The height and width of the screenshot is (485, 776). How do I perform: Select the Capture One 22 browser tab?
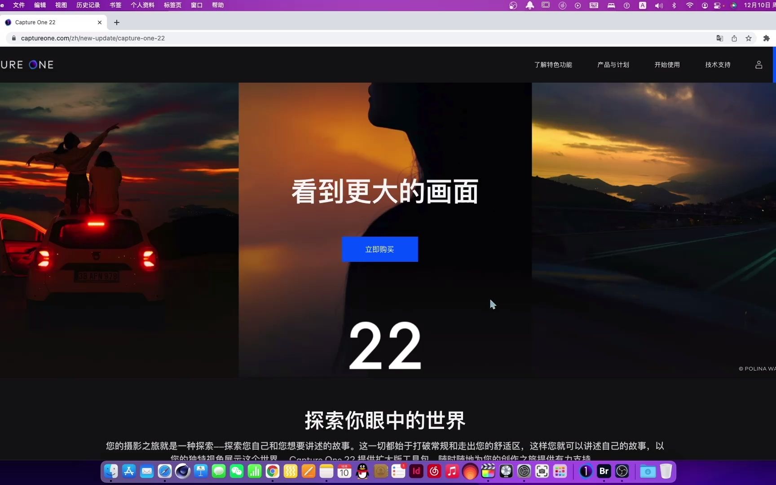(49, 22)
